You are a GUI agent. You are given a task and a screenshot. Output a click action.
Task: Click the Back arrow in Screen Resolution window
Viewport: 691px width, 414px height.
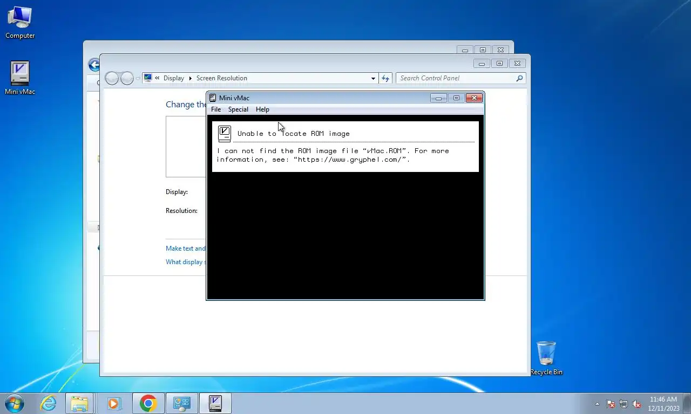(x=112, y=78)
